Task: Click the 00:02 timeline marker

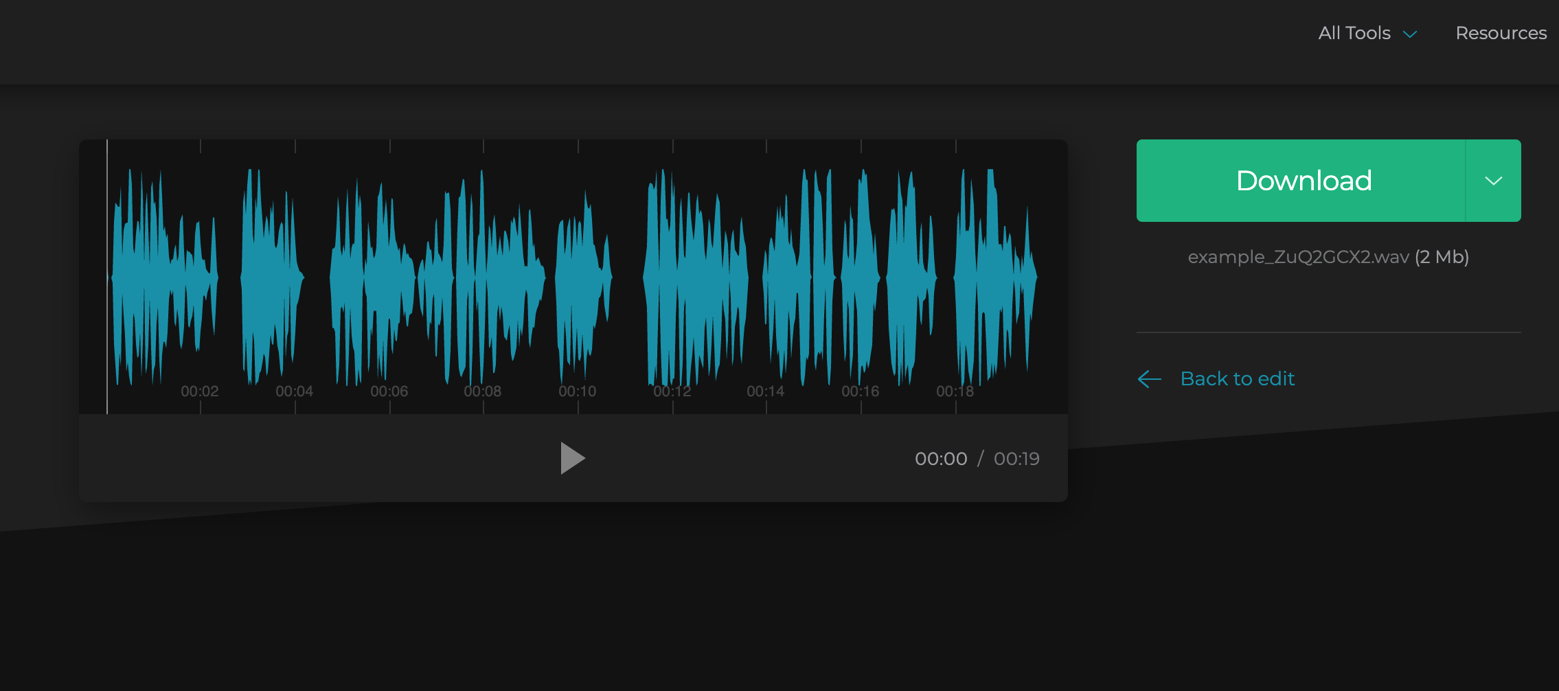Action: coord(200,391)
